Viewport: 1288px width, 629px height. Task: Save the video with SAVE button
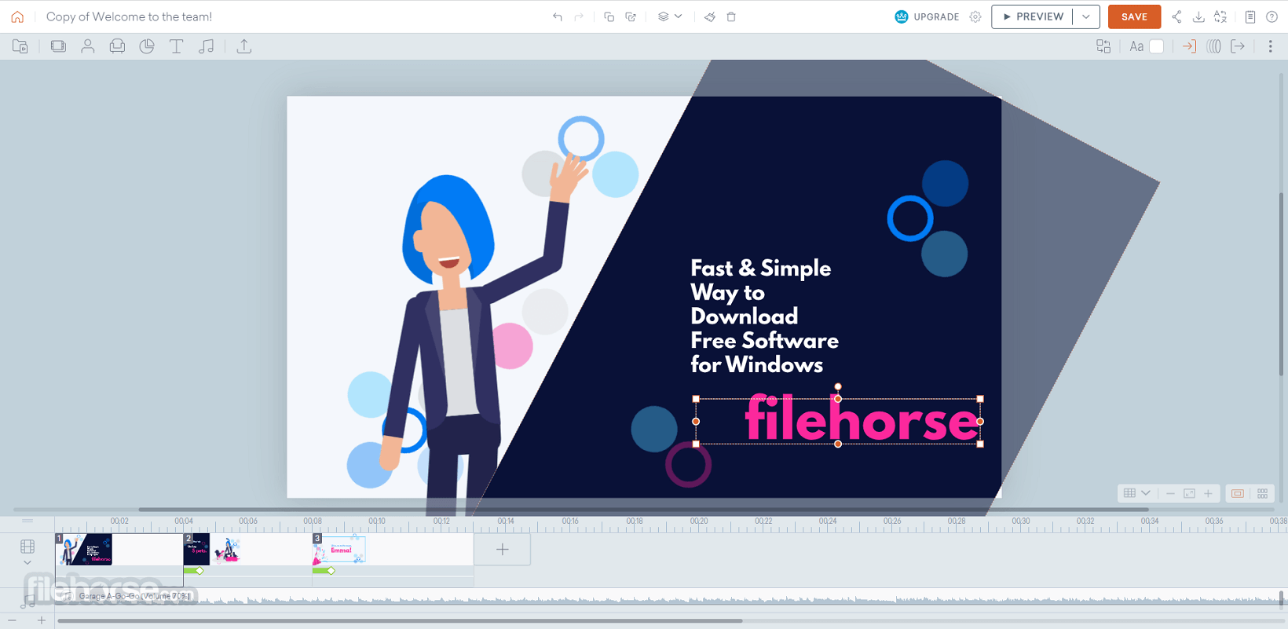[x=1134, y=16]
